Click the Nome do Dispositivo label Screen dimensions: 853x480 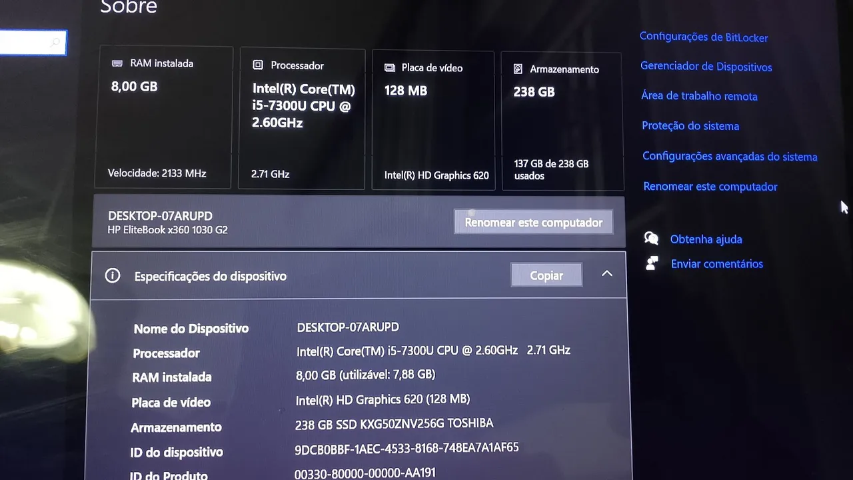[191, 329]
